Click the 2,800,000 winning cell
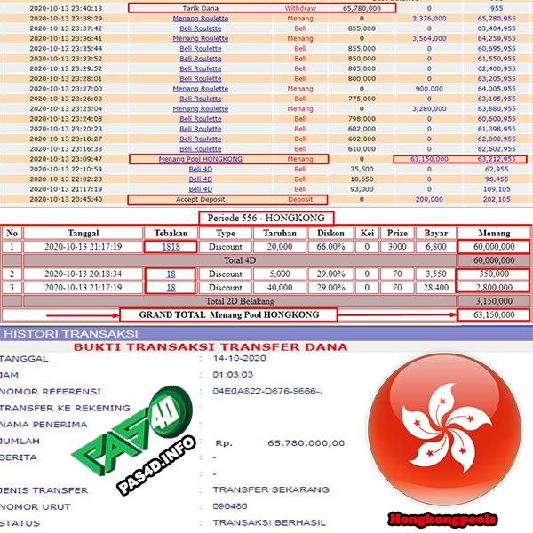 click(x=494, y=288)
